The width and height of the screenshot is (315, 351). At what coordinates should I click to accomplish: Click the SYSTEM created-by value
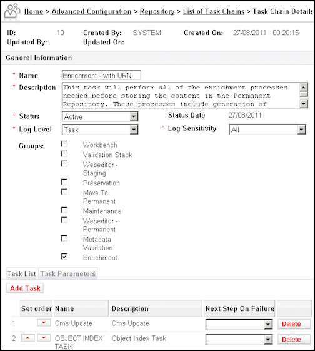coord(147,33)
